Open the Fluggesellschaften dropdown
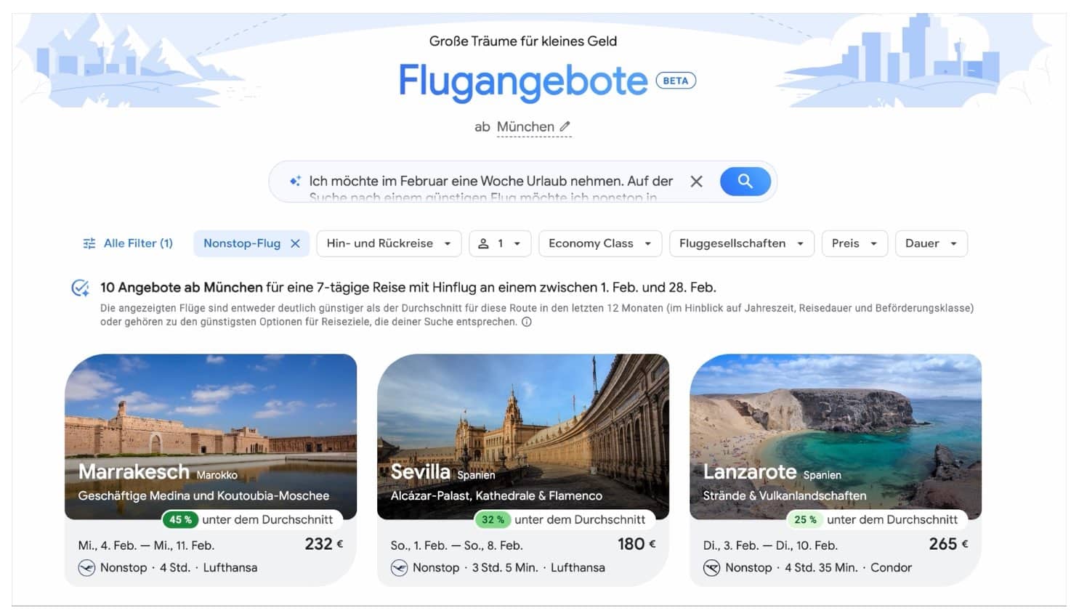The width and height of the screenshot is (1071, 613). pyautogui.click(x=741, y=243)
